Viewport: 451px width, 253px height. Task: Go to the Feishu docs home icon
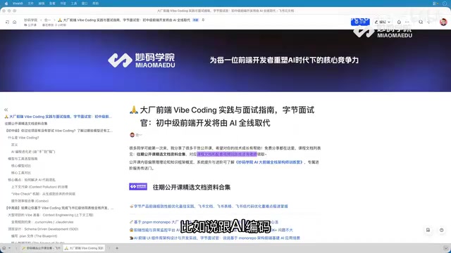point(14,22)
